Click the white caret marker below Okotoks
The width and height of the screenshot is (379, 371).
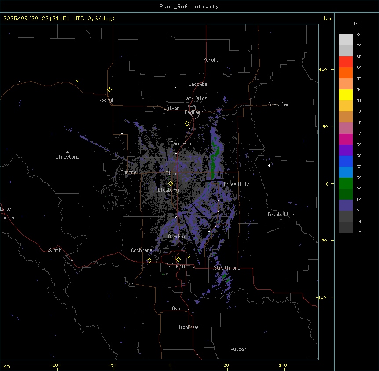point(158,314)
